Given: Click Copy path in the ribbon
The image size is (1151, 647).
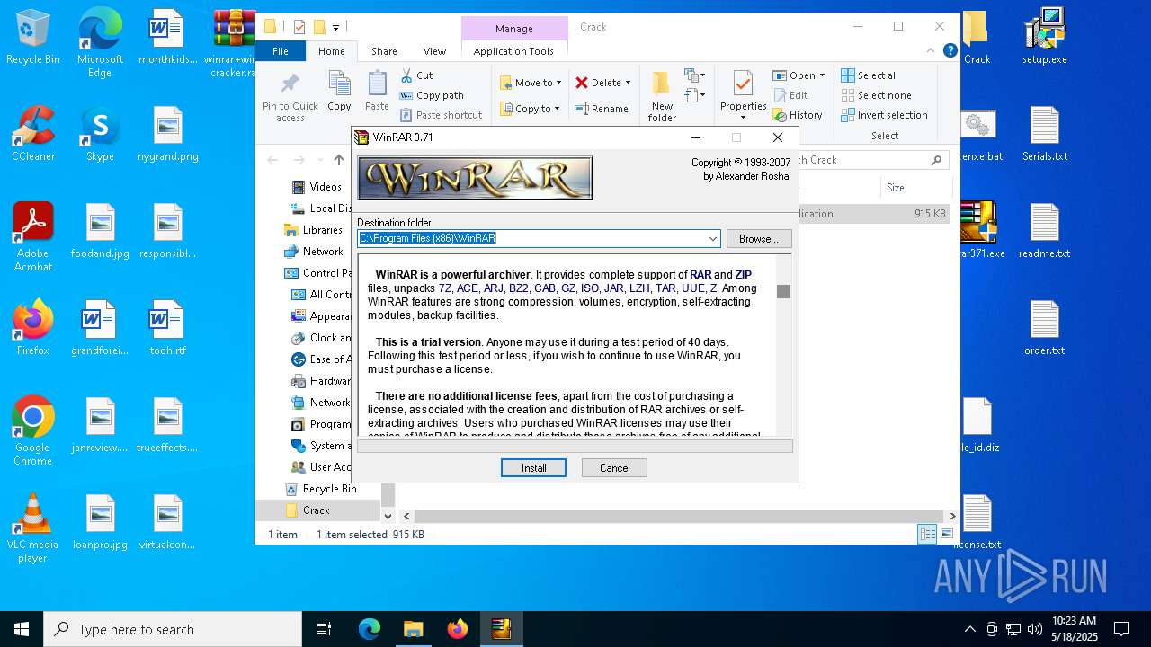Looking at the screenshot, I should point(432,95).
